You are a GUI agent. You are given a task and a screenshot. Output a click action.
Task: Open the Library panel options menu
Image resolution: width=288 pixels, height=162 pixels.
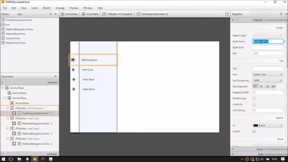pyautogui.click(x=56, y=14)
